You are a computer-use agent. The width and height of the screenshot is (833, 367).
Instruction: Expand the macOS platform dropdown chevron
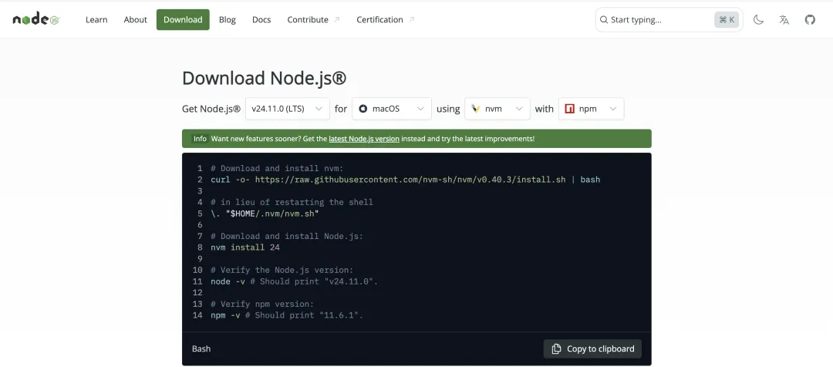point(420,109)
